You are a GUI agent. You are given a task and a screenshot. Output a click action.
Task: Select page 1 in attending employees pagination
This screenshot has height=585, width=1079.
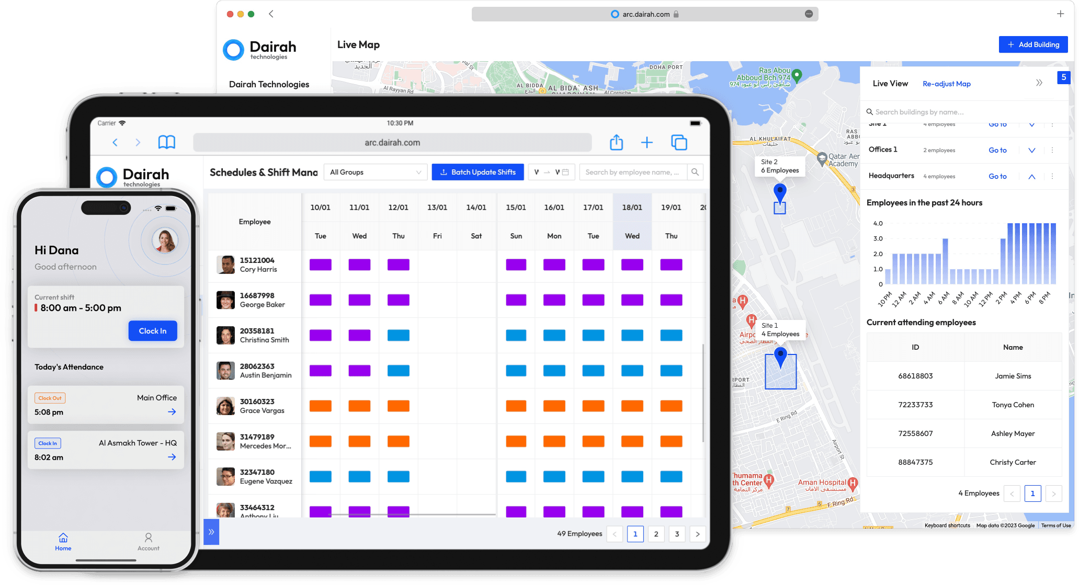(1033, 494)
